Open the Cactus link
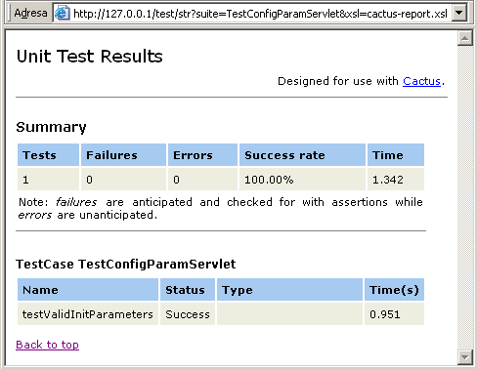Viewport: 477px width, 369px height. pos(421,81)
